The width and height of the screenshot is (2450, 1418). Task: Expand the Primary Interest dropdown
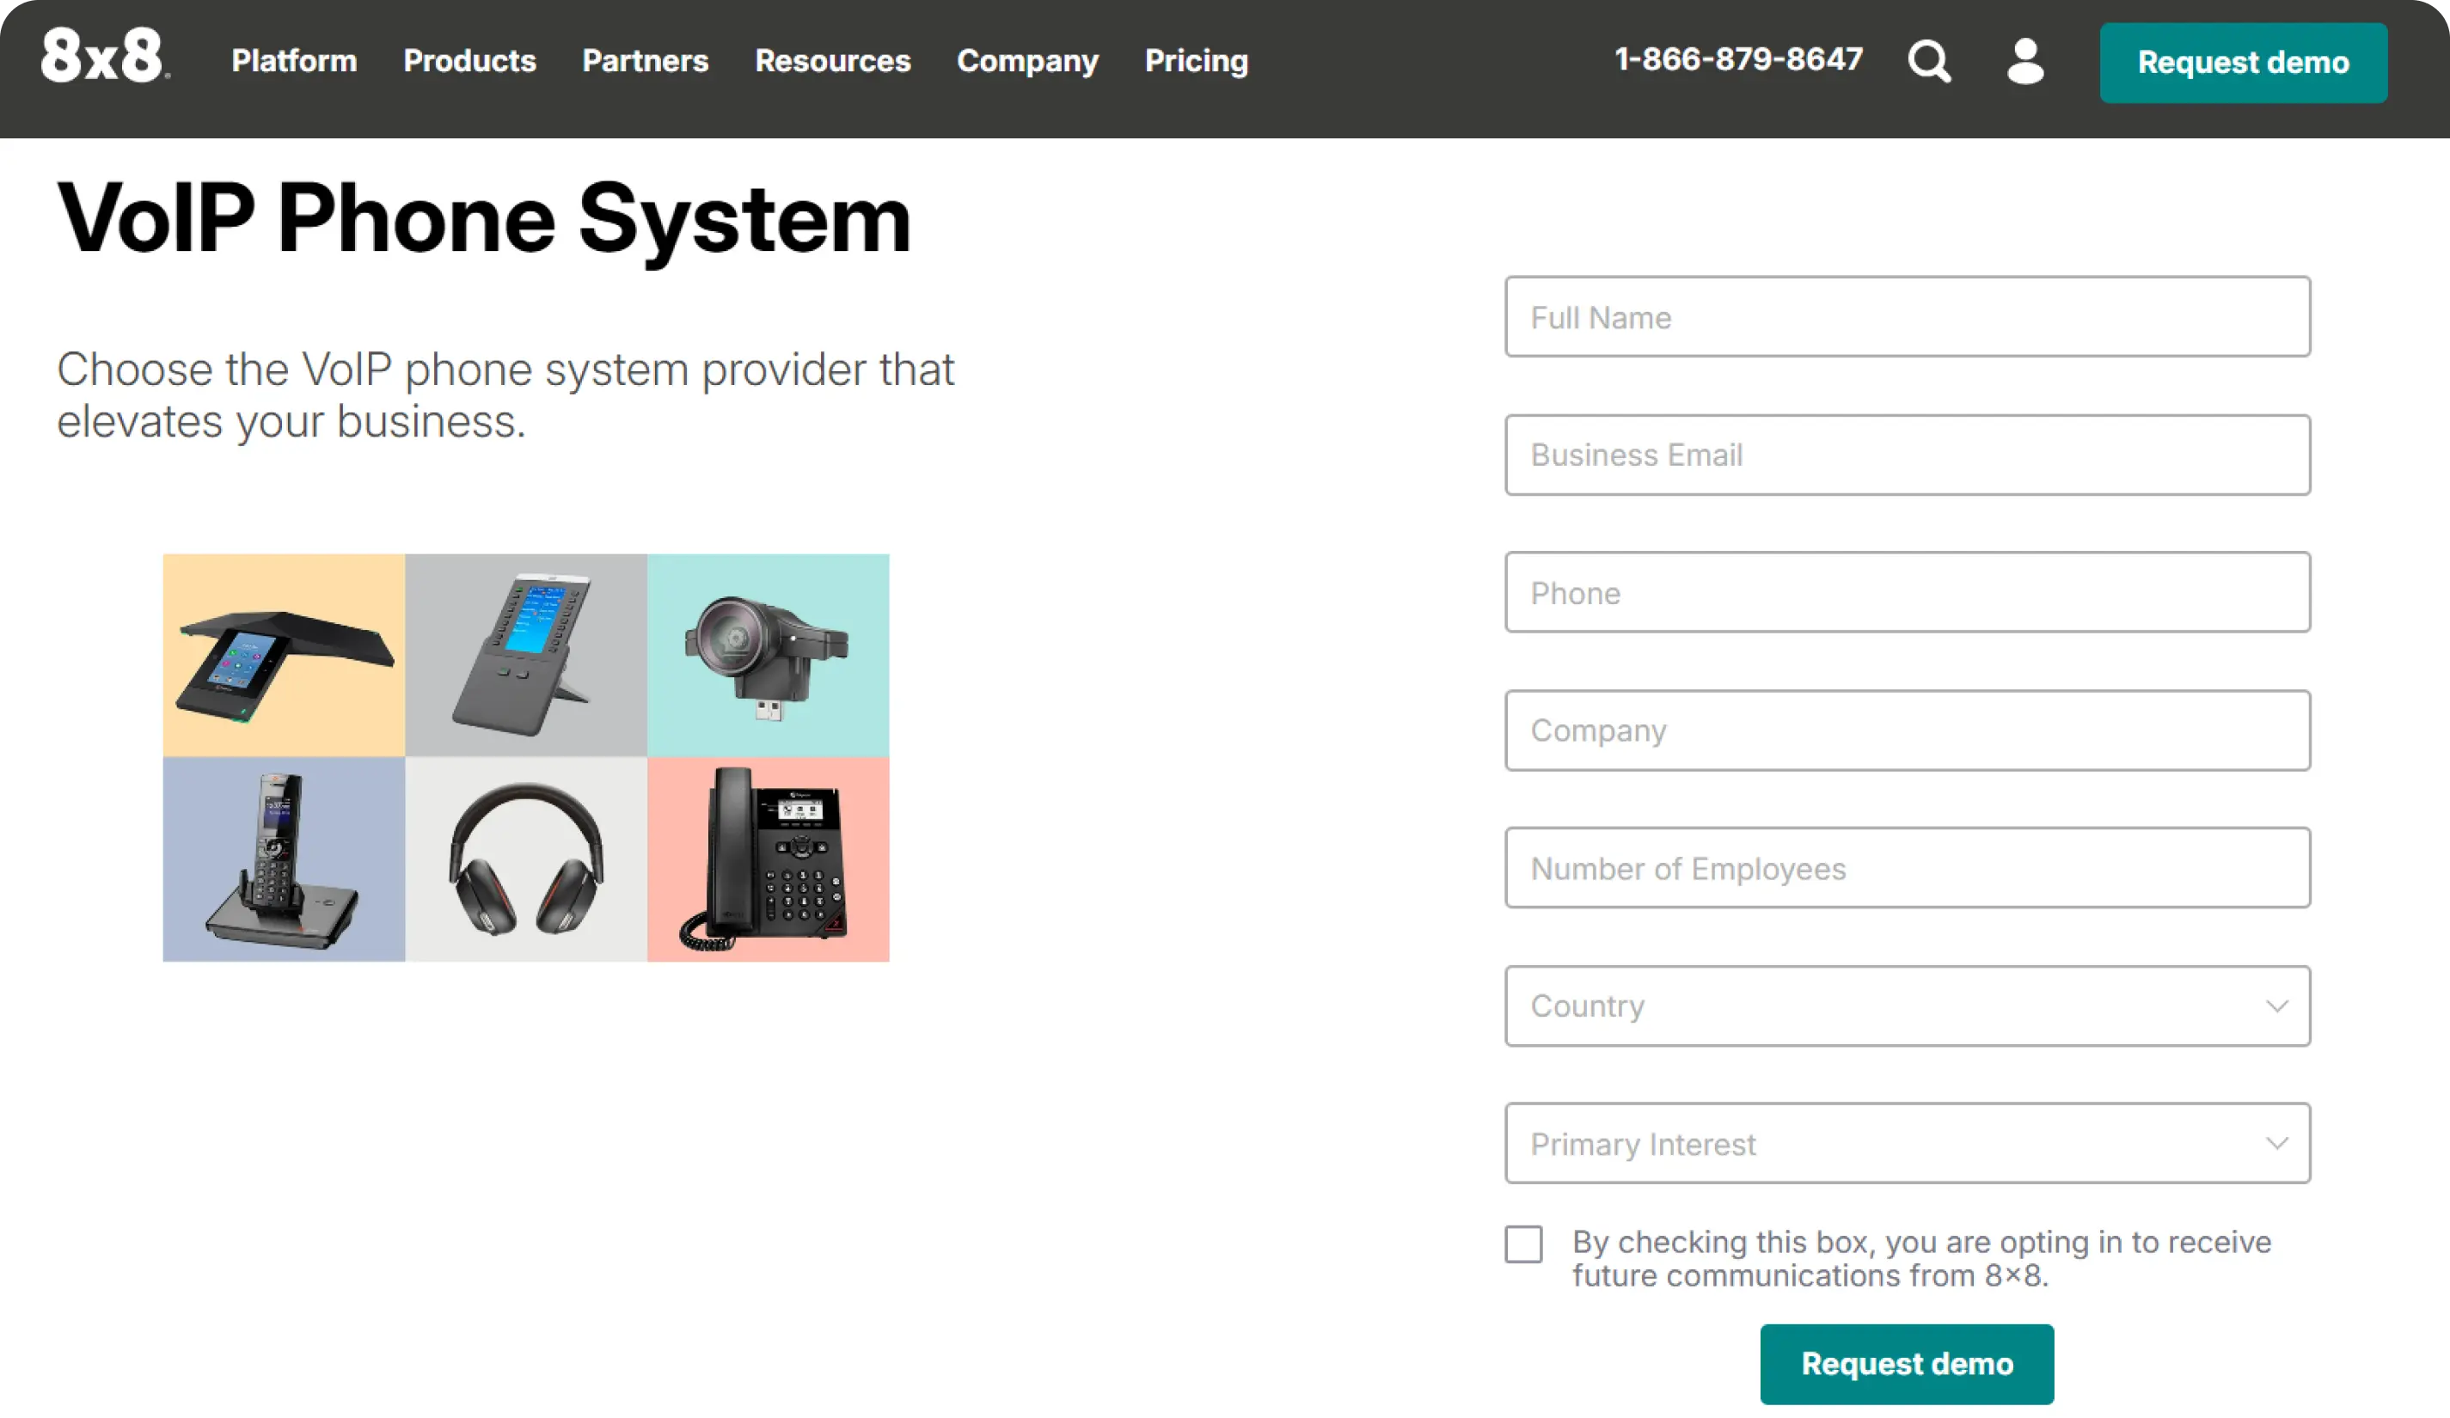[1908, 1143]
